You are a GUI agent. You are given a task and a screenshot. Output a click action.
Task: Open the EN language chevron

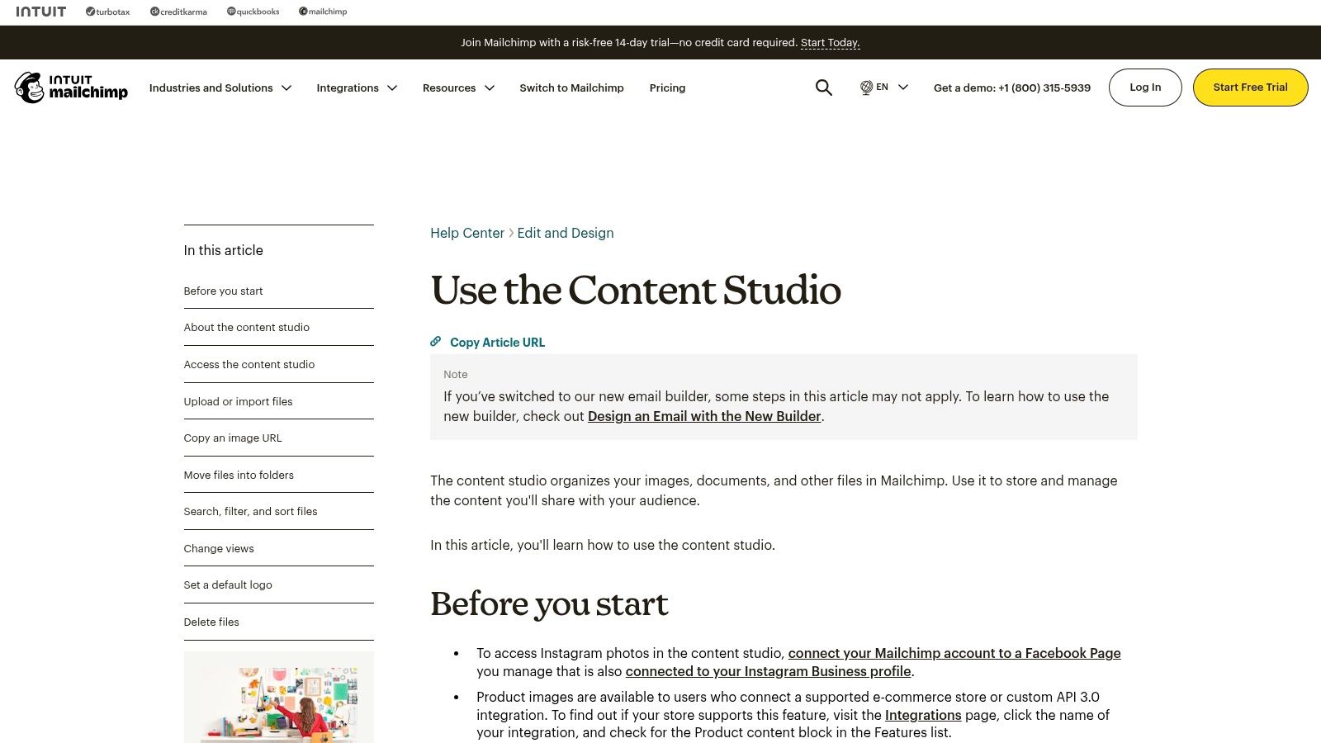click(x=903, y=87)
